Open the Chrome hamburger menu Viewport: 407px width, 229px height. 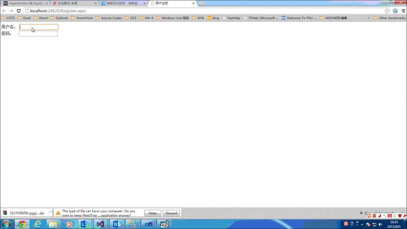(x=403, y=11)
